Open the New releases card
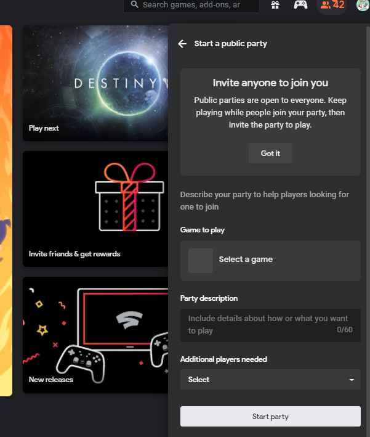Screen dimensions: 370x437 (95, 335)
